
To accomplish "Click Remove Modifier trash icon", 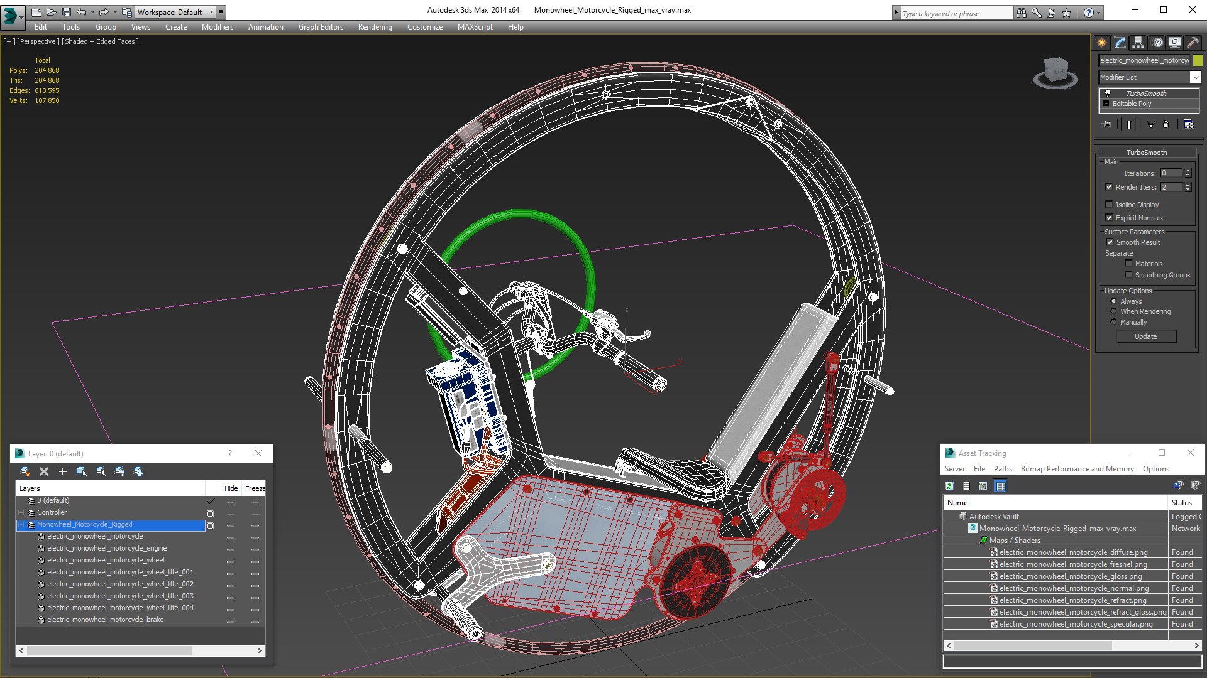I will point(1166,124).
